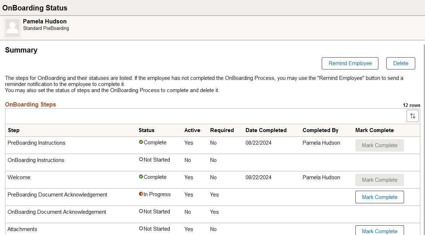Screen dimensions: 425x235
Task: Click Not Started icon for OnBoarding Document Acknowledgement
Action: click(141, 211)
